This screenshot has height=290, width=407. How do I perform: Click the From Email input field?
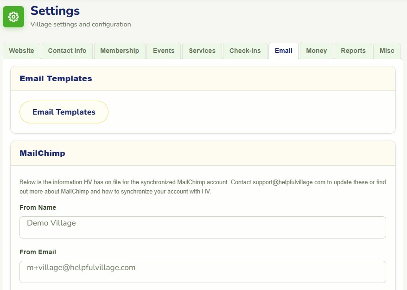click(x=203, y=272)
